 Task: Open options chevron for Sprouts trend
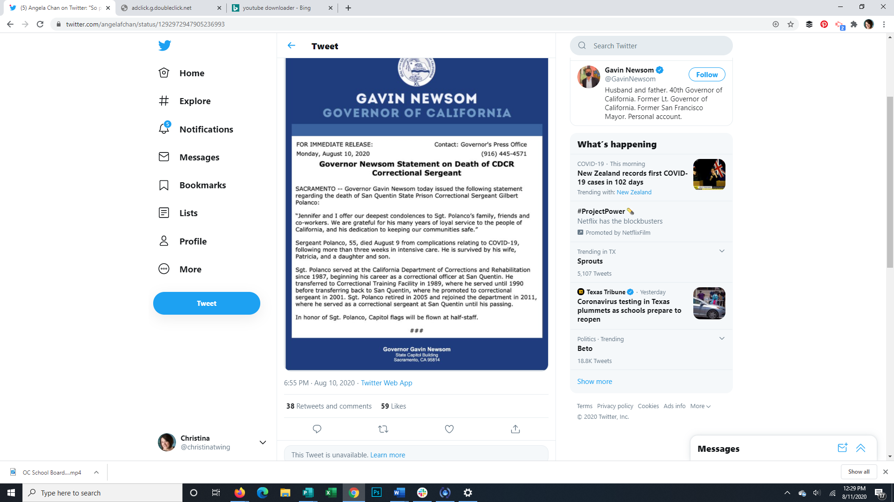pos(722,251)
